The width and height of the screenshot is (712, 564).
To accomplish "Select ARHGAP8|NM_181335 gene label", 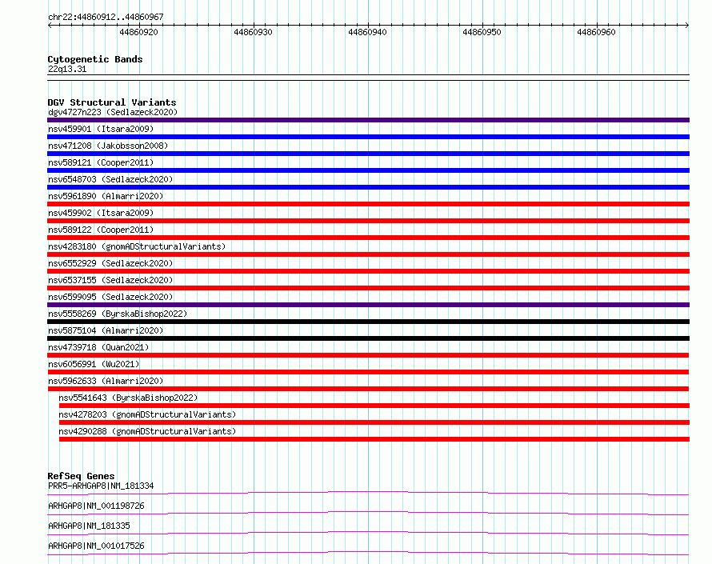I will pyautogui.click(x=89, y=526).
